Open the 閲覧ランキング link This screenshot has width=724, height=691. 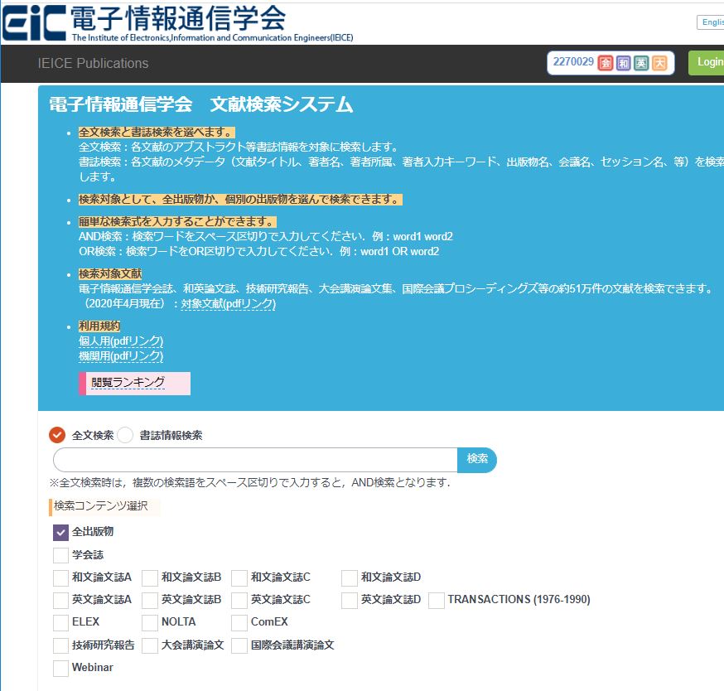pos(128,383)
